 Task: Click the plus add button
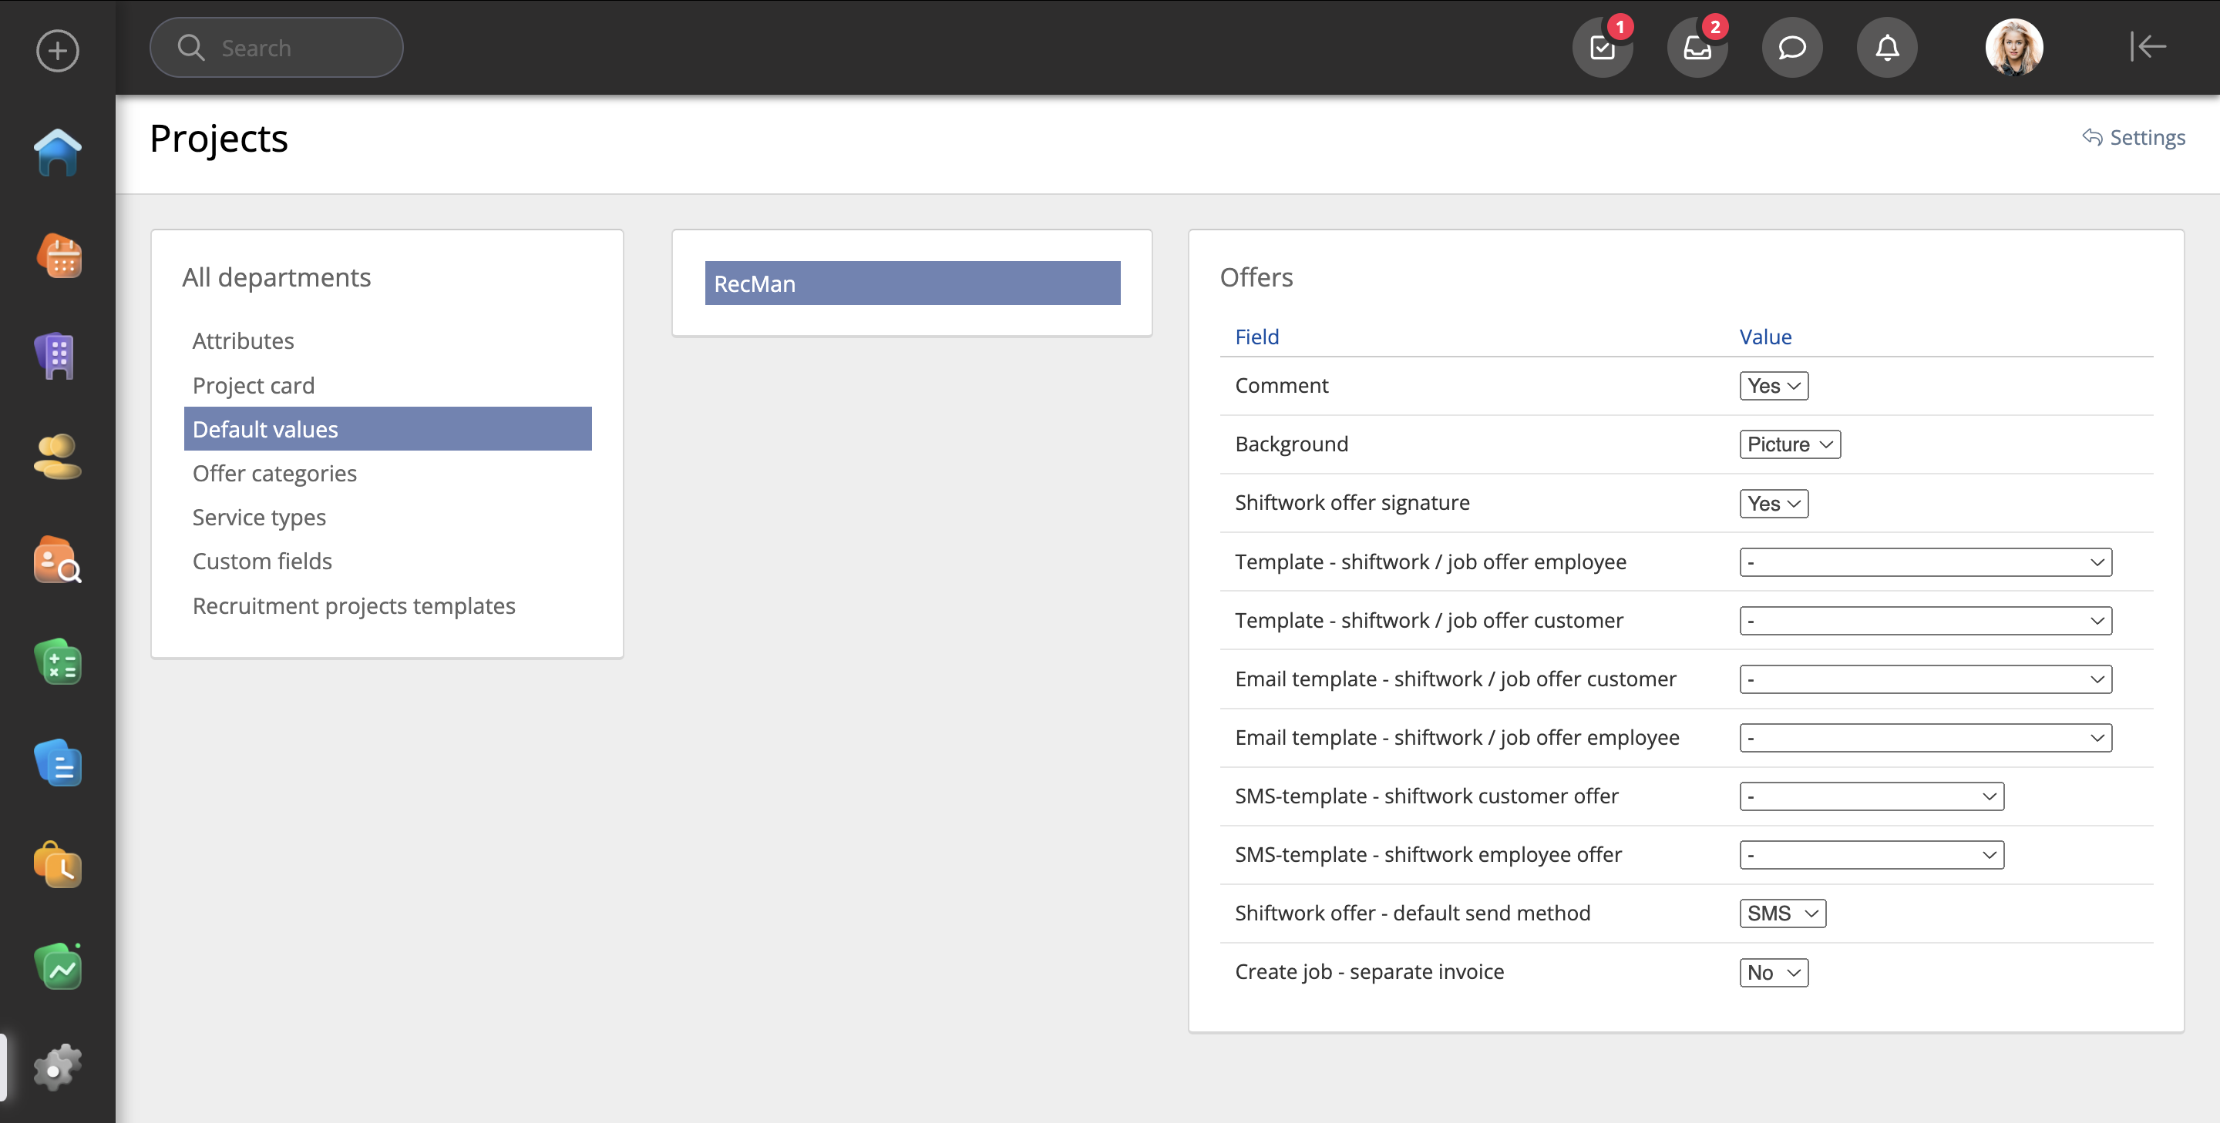click(x=58, y=51)
